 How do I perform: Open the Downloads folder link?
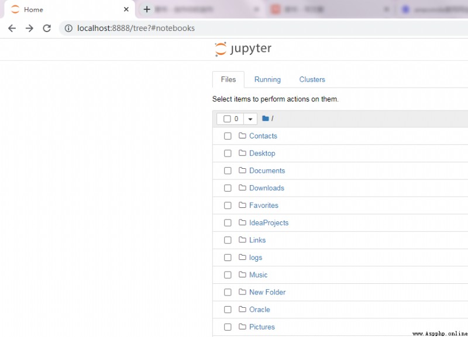267,187
